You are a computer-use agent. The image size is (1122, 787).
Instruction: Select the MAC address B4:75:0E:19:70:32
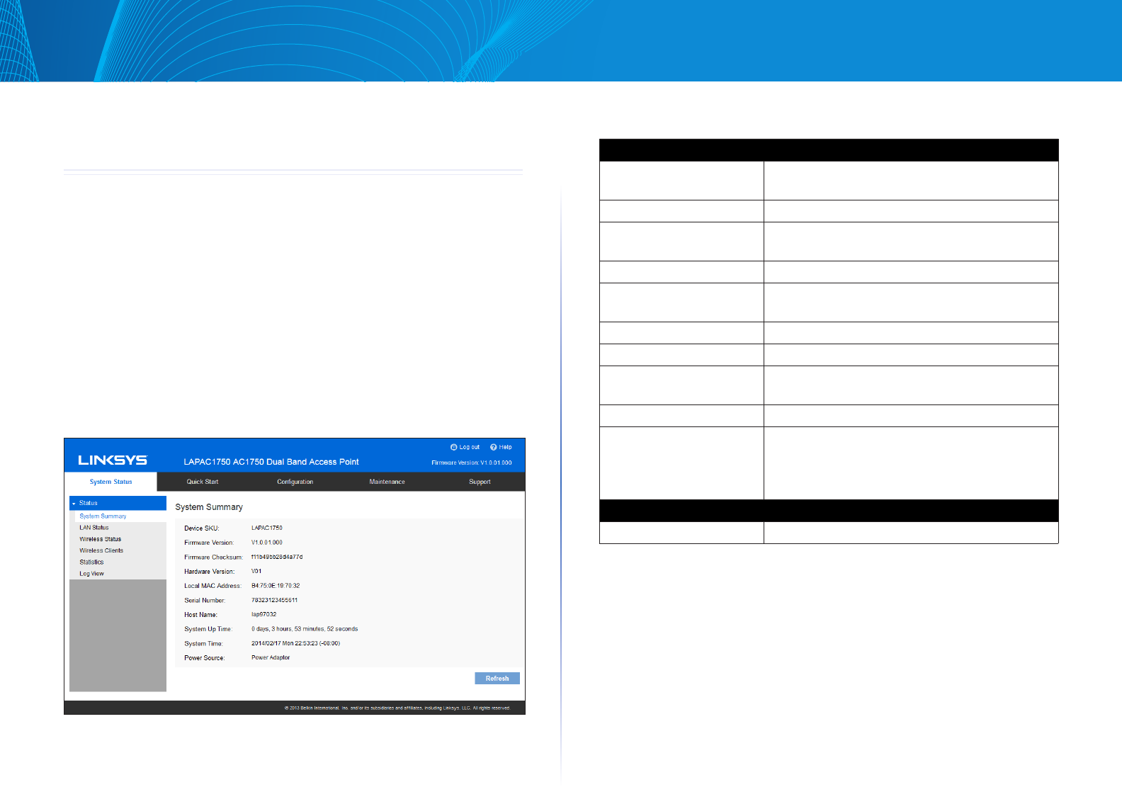276,586
